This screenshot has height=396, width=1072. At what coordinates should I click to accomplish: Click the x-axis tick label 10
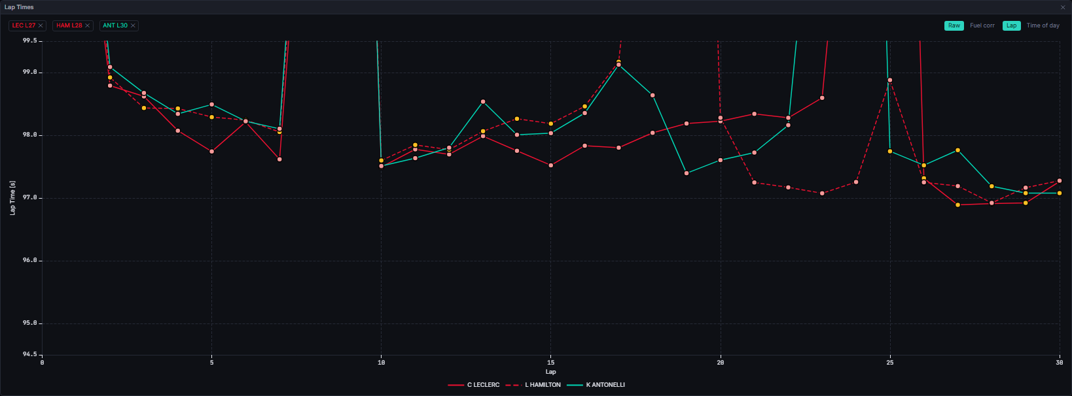382,363
